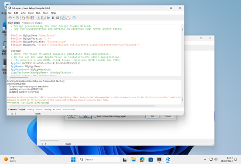Screen dimensions: 241x164
Task: Click the Open file toolbar icon
Action: tap(28, 18)
